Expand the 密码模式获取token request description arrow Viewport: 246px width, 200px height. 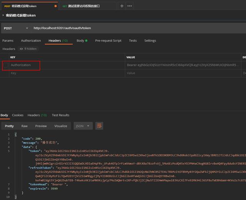point(3,15)
